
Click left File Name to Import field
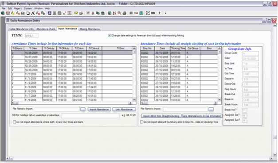point(57,109)
